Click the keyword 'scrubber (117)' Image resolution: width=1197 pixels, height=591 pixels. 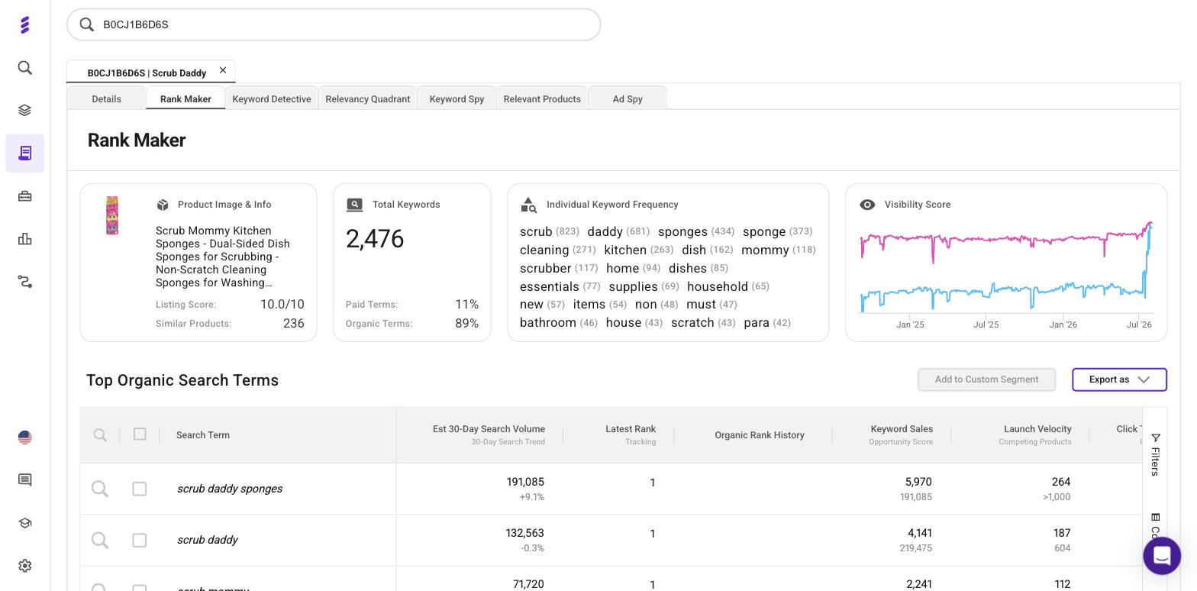tap(559, 268)
